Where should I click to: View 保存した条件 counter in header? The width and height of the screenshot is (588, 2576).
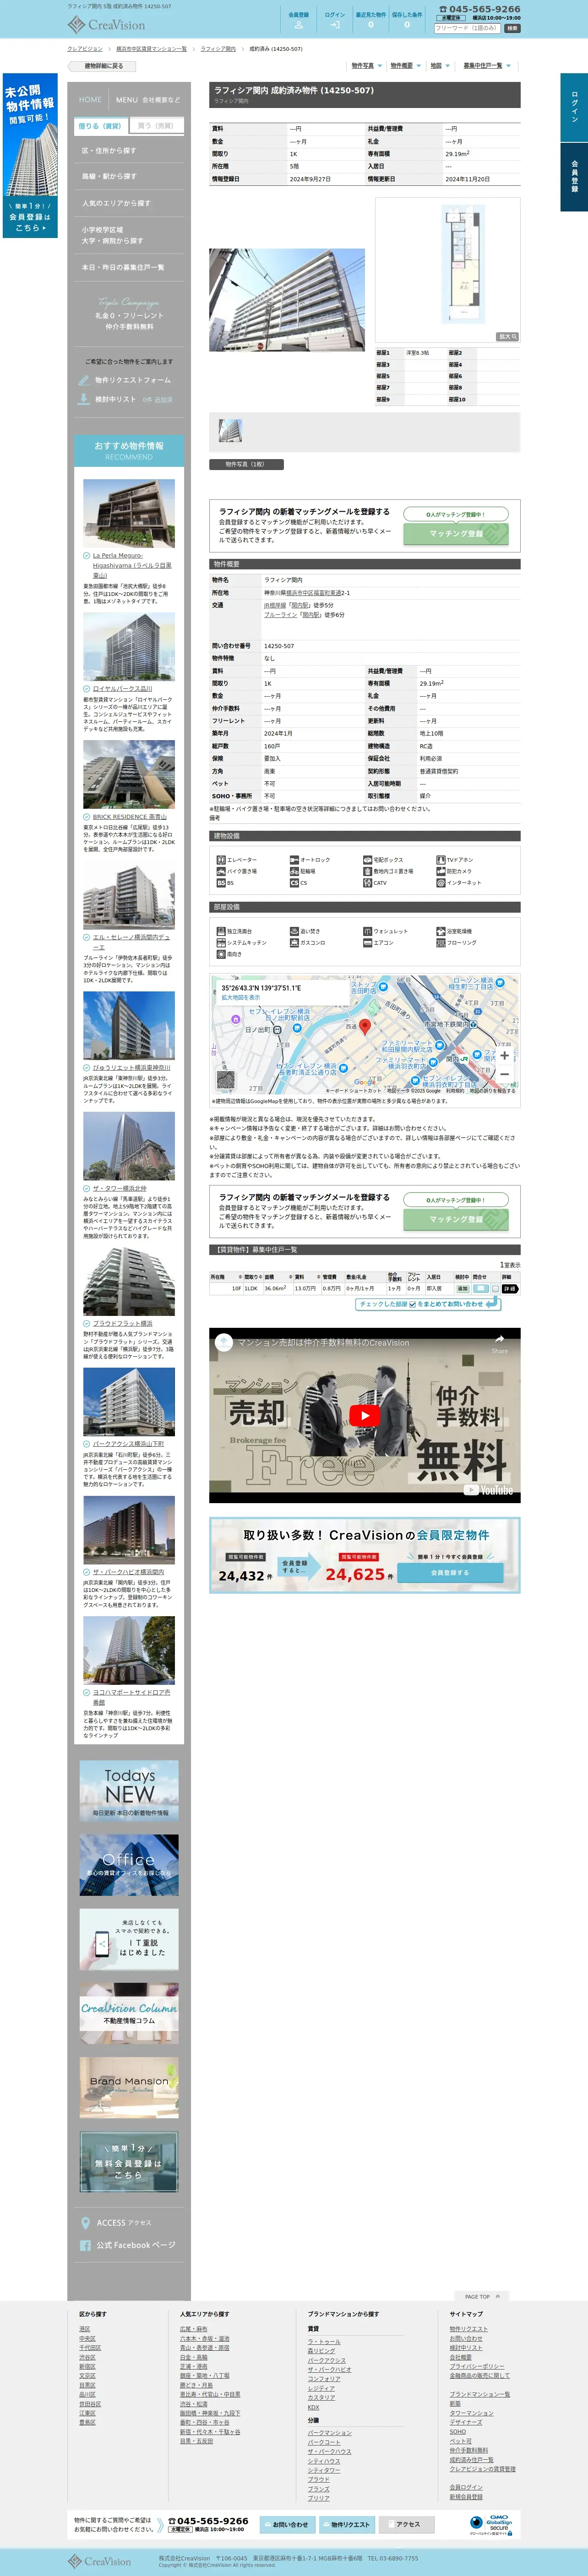click(x=407, y=20)
